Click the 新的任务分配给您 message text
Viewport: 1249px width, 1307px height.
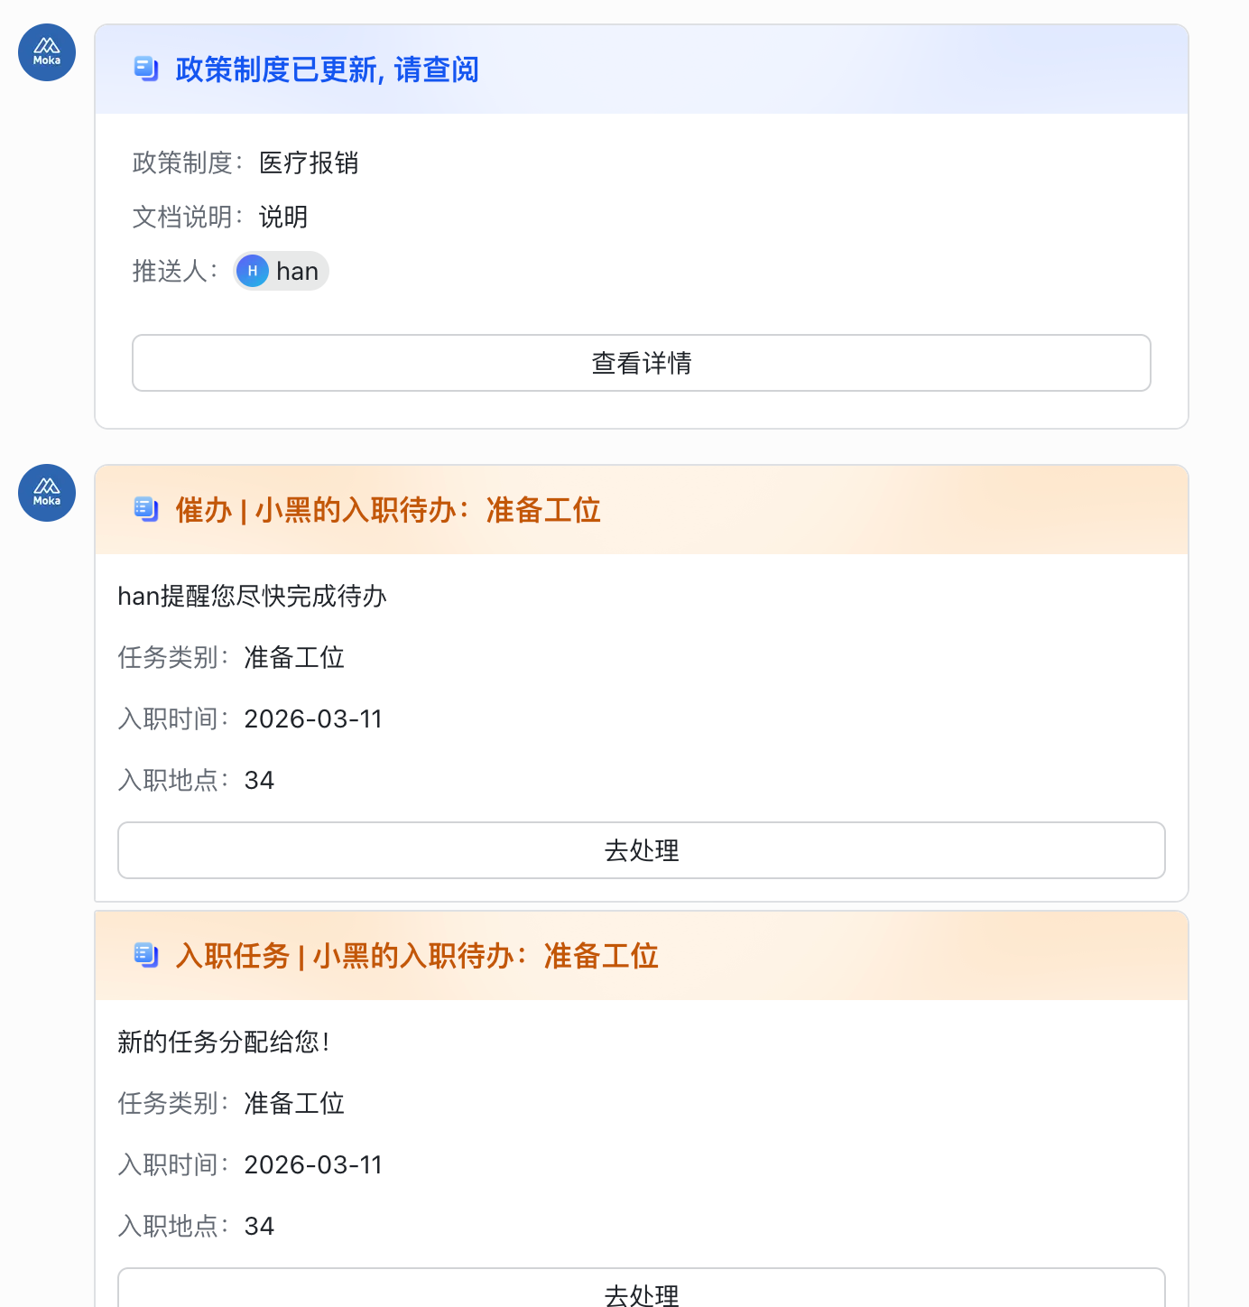tap(223, 1042)
